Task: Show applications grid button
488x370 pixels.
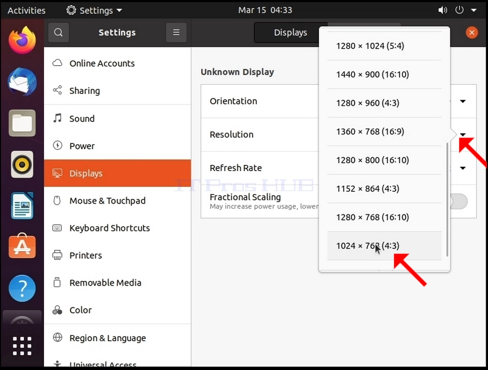Action: (22, 346)
